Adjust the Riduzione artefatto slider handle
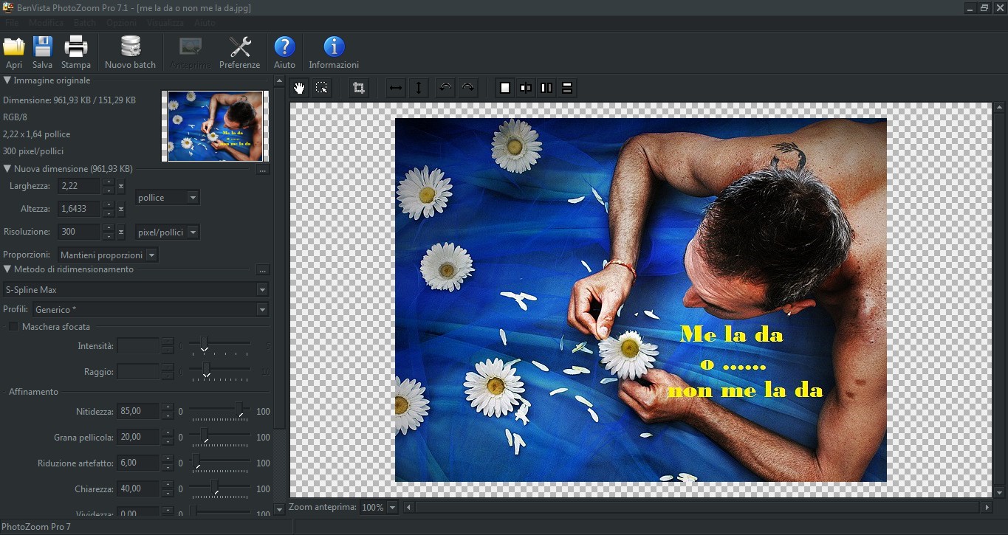 [196, 463]
